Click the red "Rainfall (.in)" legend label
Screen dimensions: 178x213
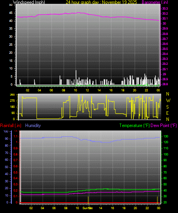point(11,125)
